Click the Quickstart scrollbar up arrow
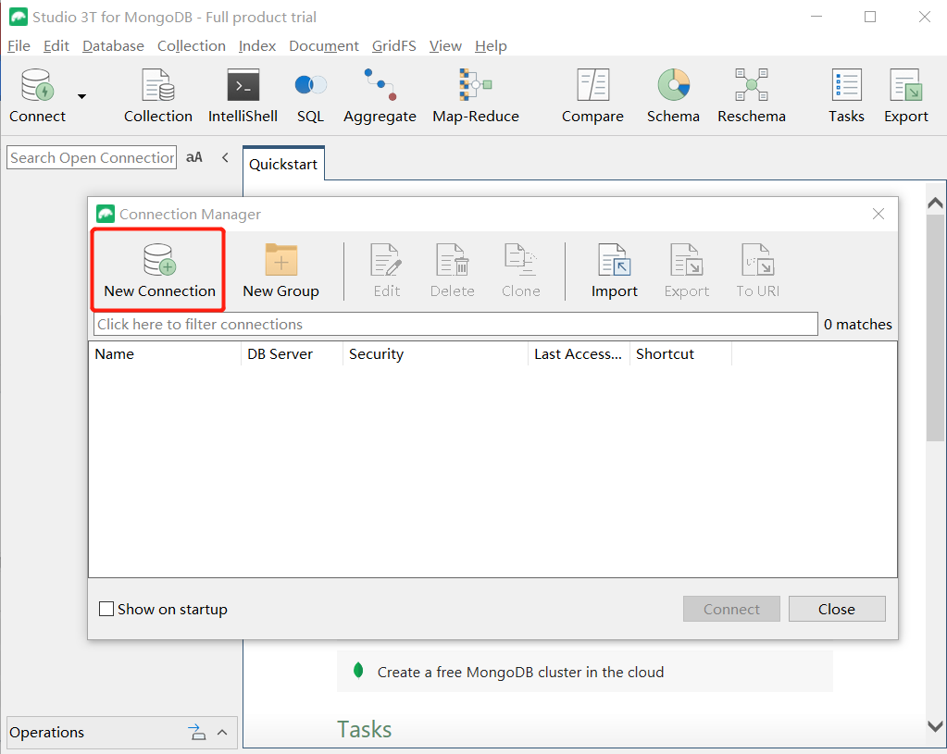This screenshot has width=947, height=754. [x=936, y=203]
